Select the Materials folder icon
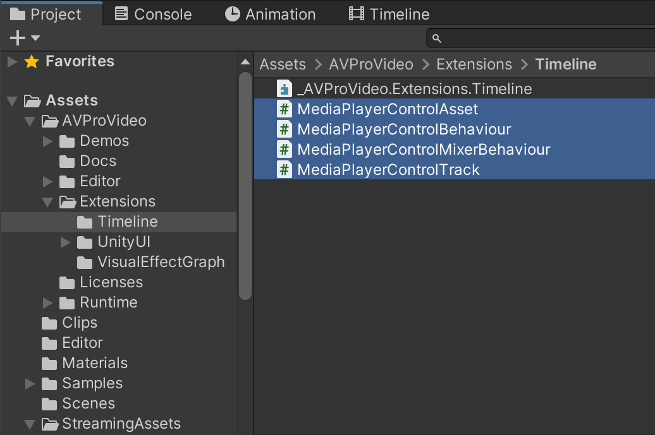 point(49,364)
